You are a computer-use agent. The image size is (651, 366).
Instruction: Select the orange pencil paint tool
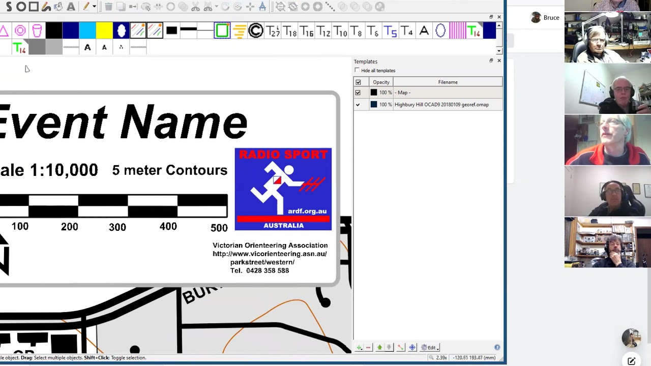(x=86, y=7)
